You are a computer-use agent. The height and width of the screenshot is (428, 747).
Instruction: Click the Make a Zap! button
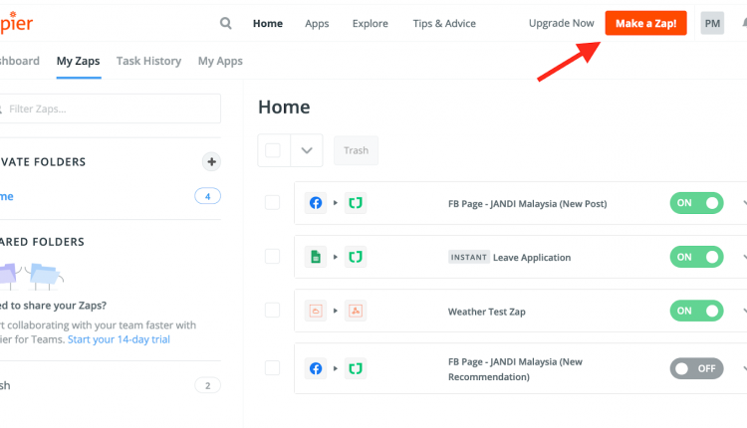645,23
